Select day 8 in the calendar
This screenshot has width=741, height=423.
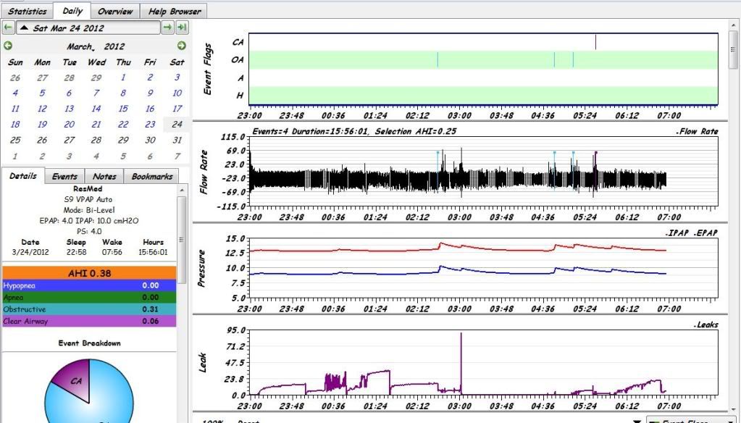coord(123,93)
